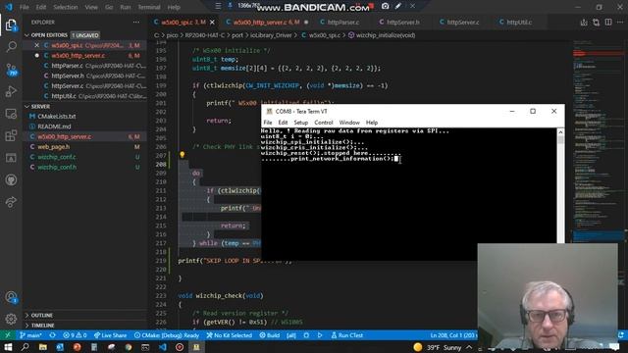Screen dimensions: 628x353
Task: Click the lightbulb code action icon
Action: pyautogui.click(x=182, y=155)
